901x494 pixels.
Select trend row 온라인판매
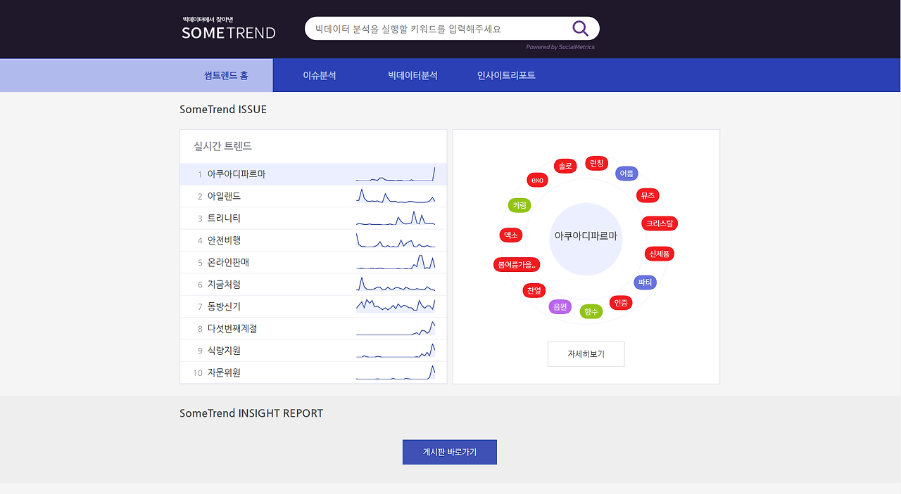313,262
